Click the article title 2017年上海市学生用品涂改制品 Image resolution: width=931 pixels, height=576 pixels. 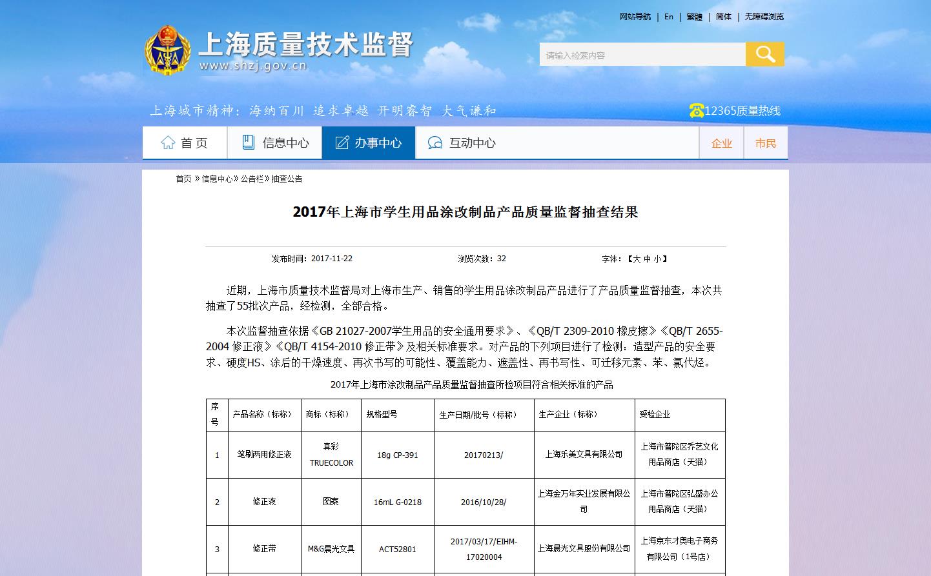465,212
